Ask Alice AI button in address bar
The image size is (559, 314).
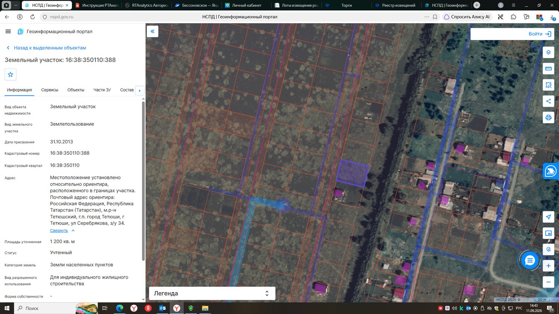point(467,17)
